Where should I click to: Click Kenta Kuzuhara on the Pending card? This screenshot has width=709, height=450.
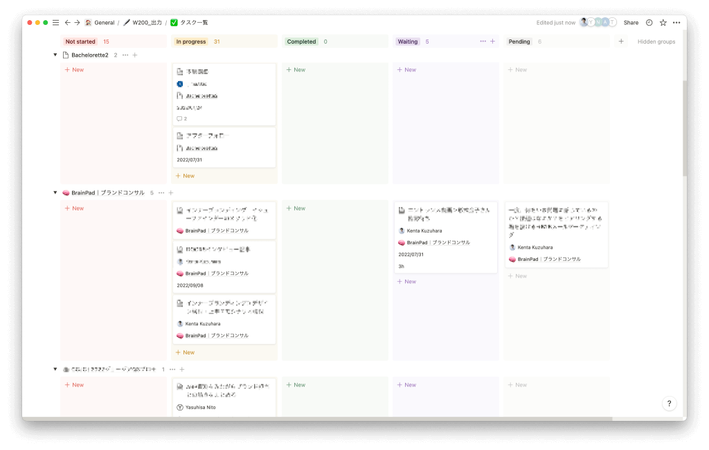[x=531, y=247]
